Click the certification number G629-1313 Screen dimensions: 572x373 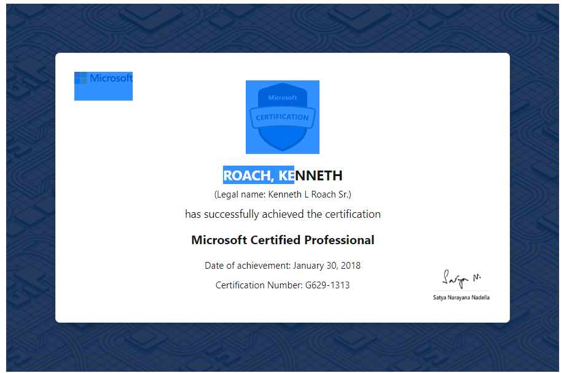pos(283,285)
